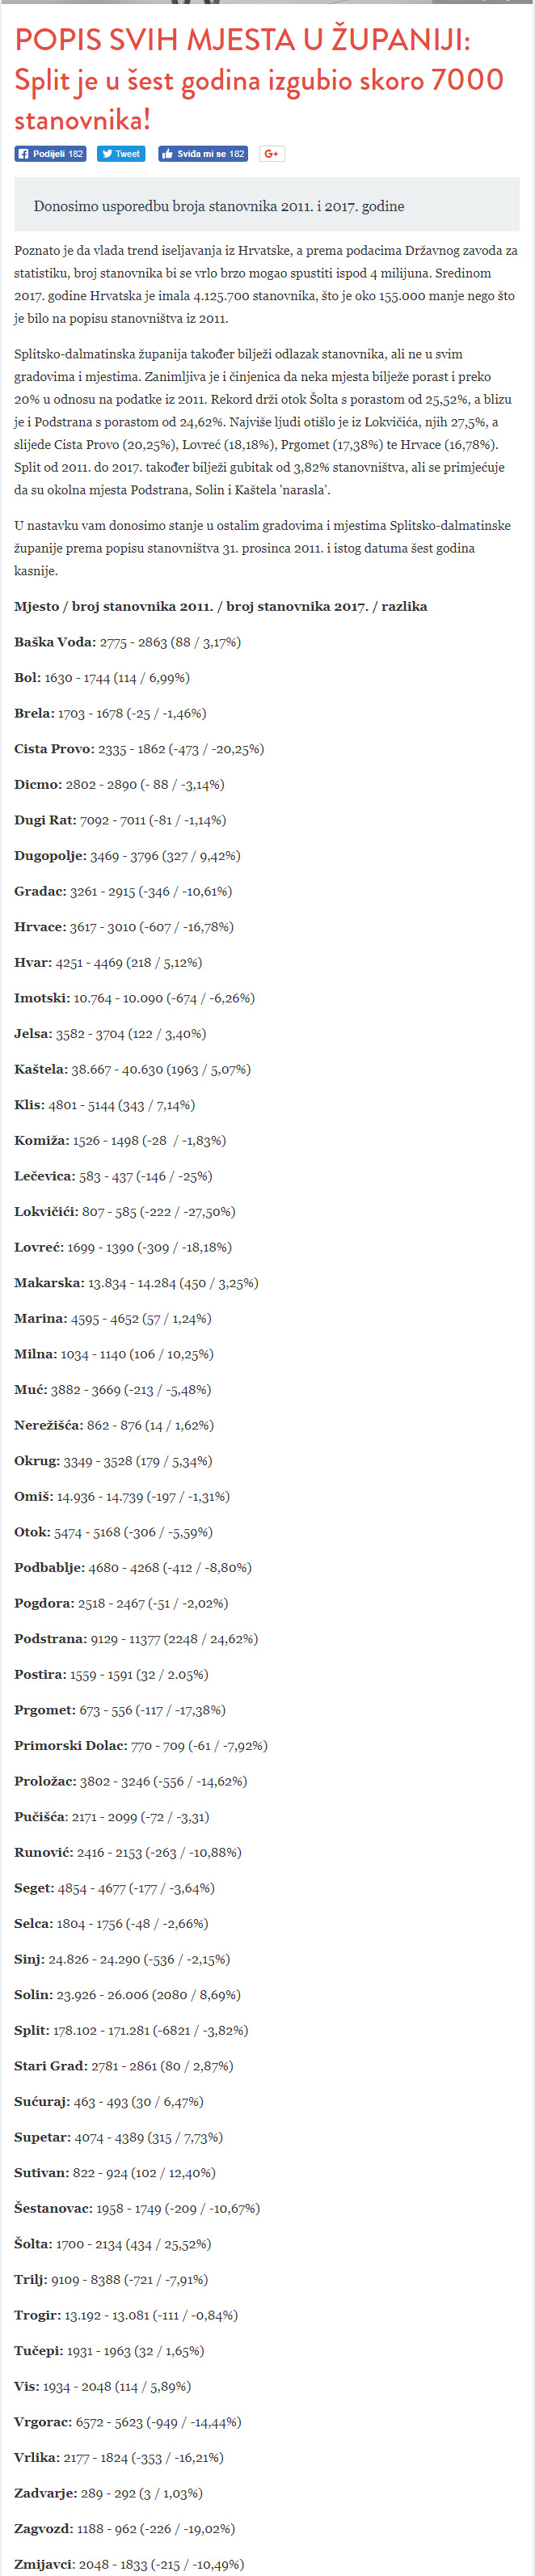
Task: Click the Šolta entry showing 25,52%
Action: click(113, 2244)
